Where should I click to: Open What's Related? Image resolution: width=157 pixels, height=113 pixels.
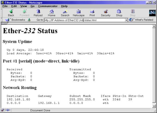[141, 20]
